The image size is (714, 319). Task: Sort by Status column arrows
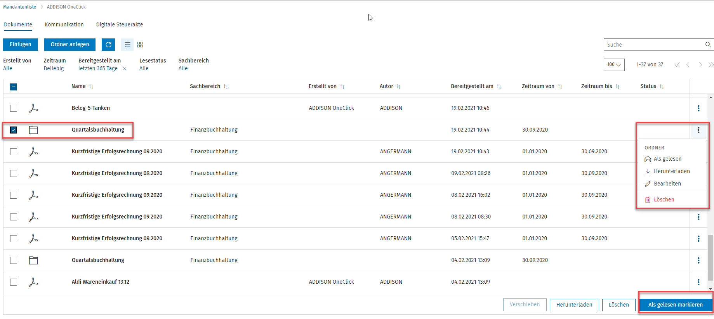662,87
